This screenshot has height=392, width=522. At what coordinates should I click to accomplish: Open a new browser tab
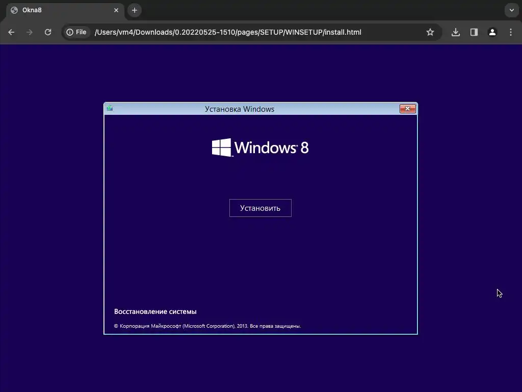click(135, 10)
